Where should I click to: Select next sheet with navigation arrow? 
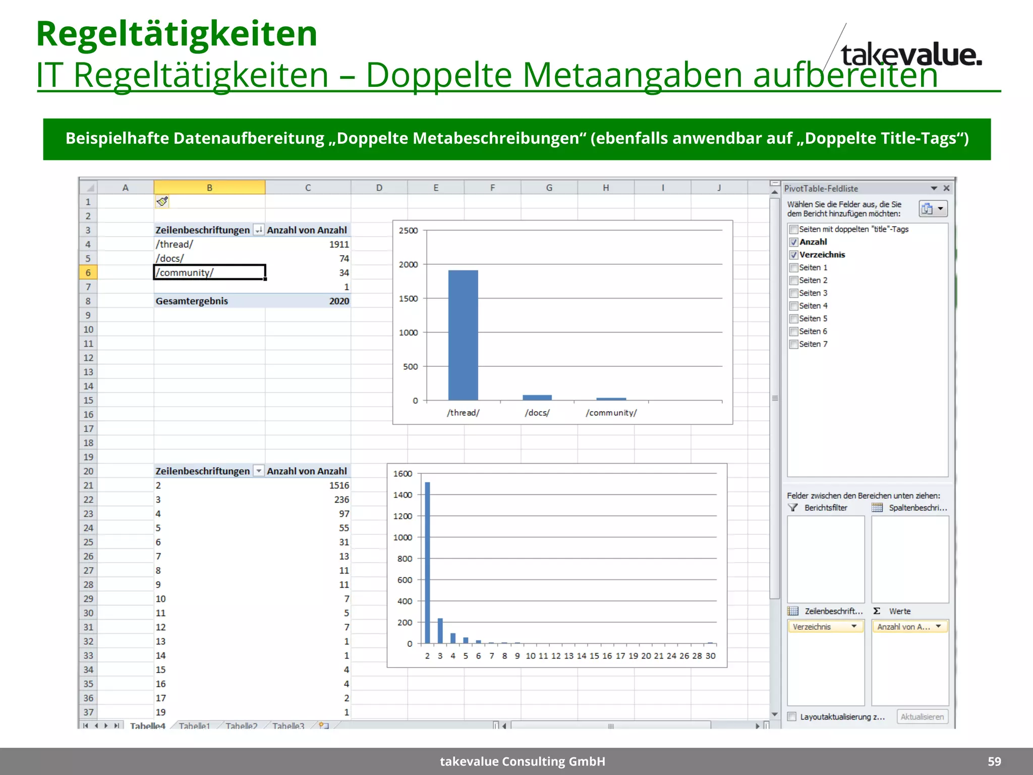[x=106, y=726]
